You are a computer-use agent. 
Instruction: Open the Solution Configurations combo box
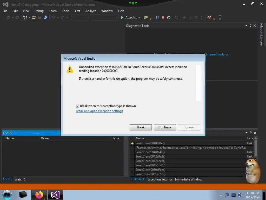point(80,17)
